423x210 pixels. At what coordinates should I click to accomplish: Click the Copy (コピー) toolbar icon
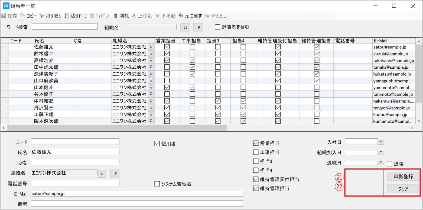pyautogui.click(x=23, y=16)
